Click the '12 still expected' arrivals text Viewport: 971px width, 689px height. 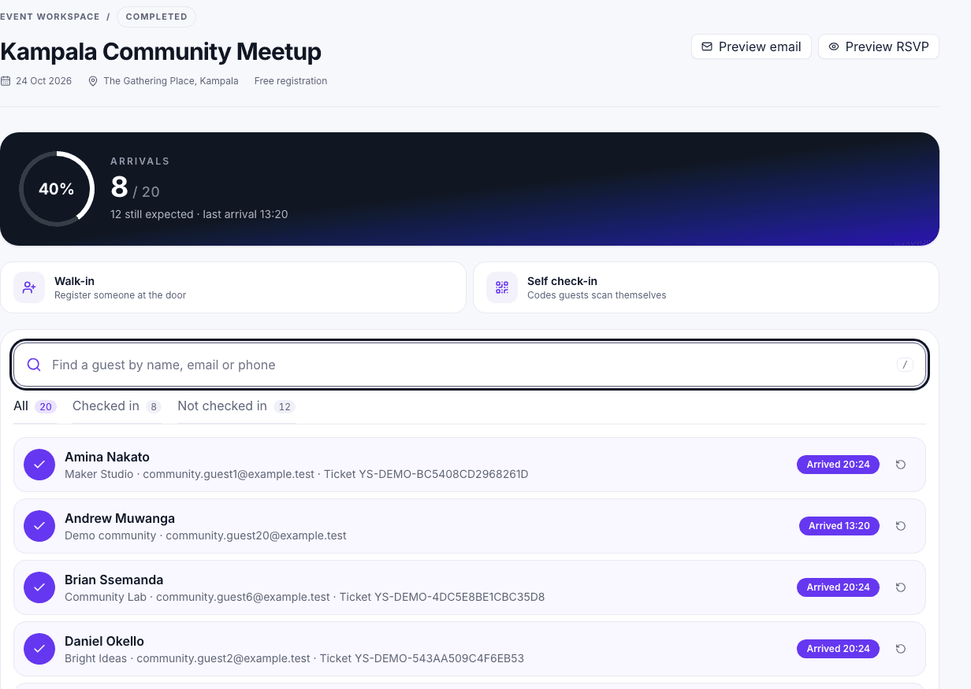[x=152, y=214]
